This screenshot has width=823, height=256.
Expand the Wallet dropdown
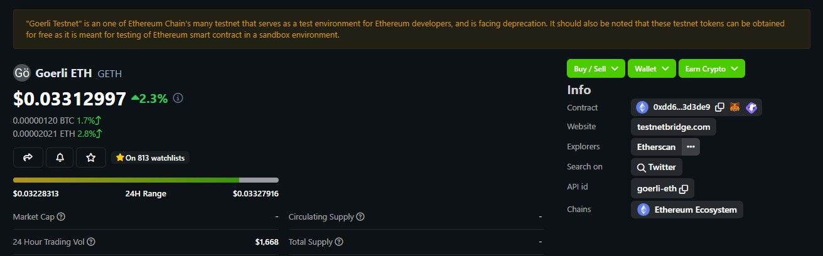point(652,68)
